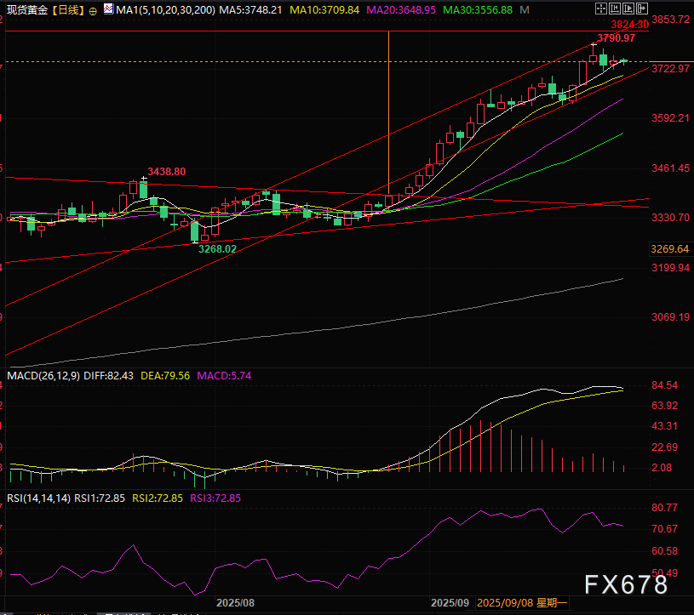Click the 3438.80 high price marker
The image size is (694, 615).
click(166, 171)
